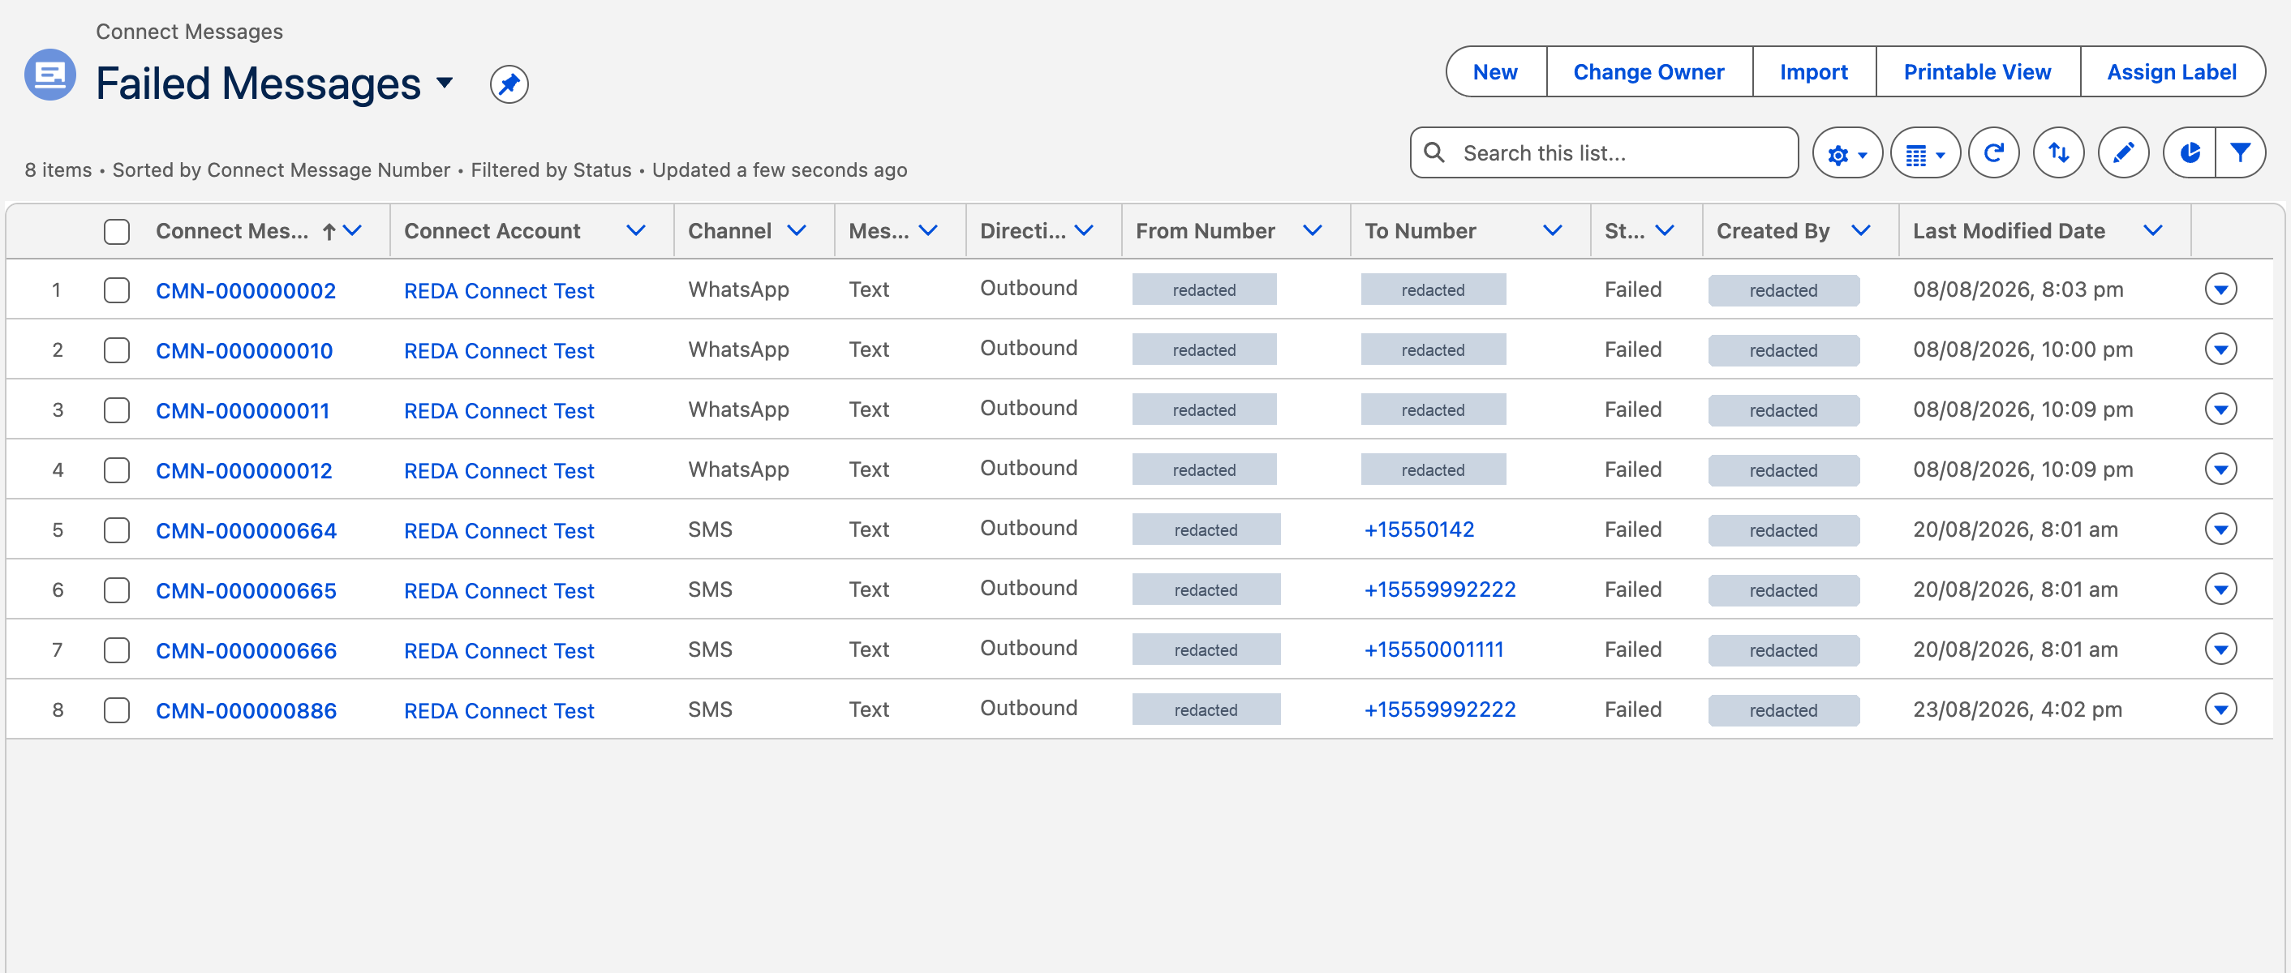This screenshot has width=2291, height=973.
Task: Sort by Connect Message Number column header
Action: 232,231
